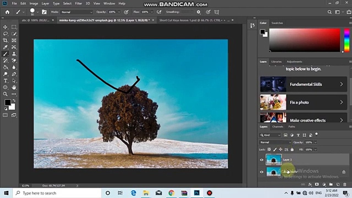Select the Clone Stamp tool
The height and width of the screenshot is (198, 352).
(x=14, y=54)
